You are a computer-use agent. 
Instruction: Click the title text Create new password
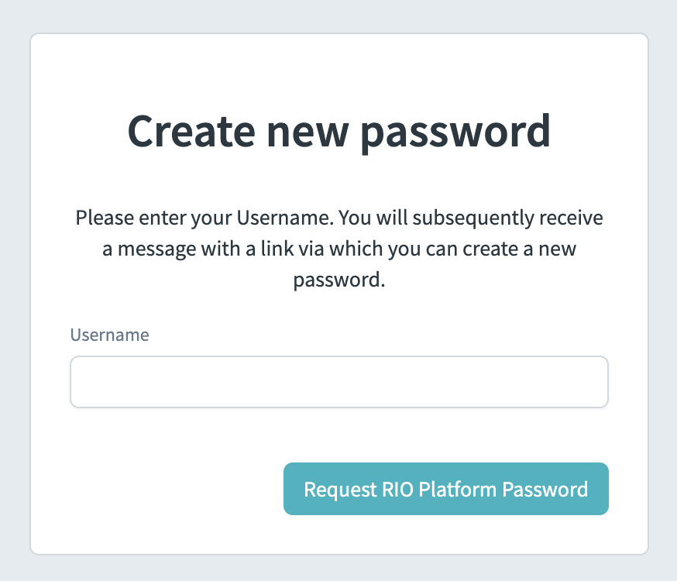click(338, 132)
